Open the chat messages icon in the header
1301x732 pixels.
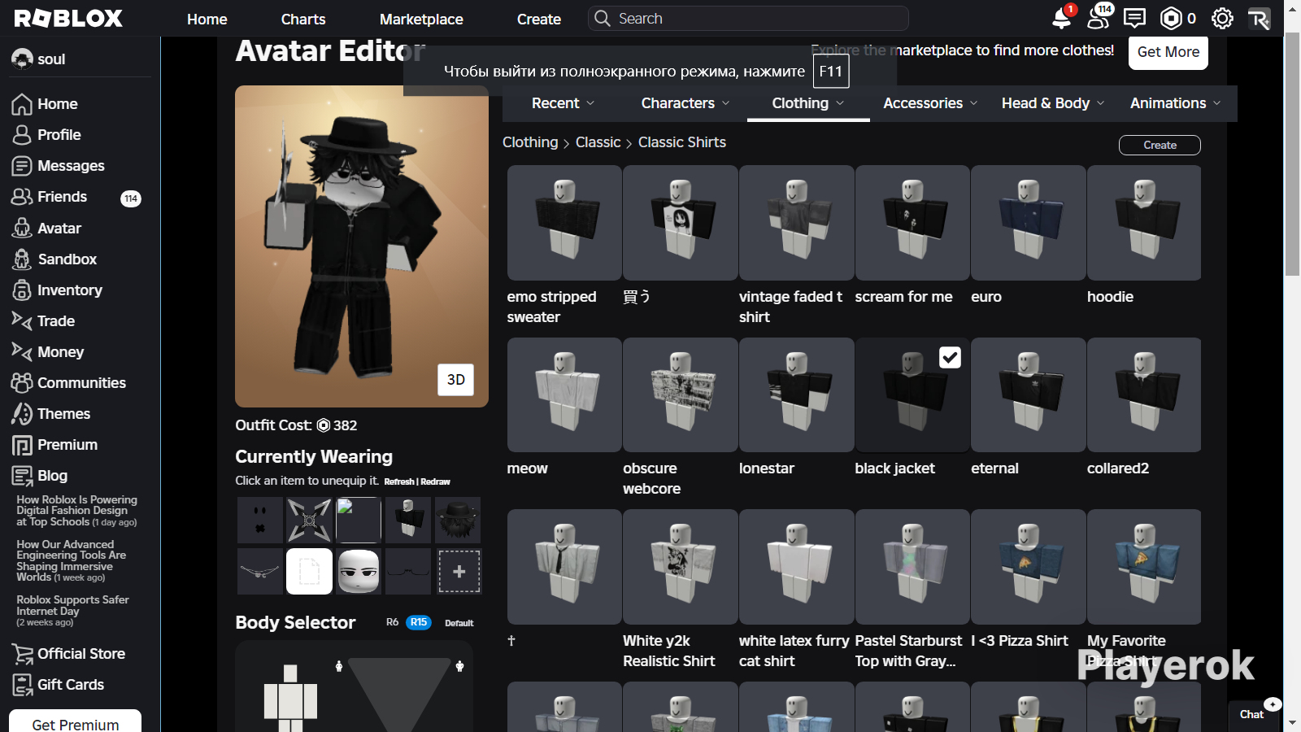[x=1134, y=18]
